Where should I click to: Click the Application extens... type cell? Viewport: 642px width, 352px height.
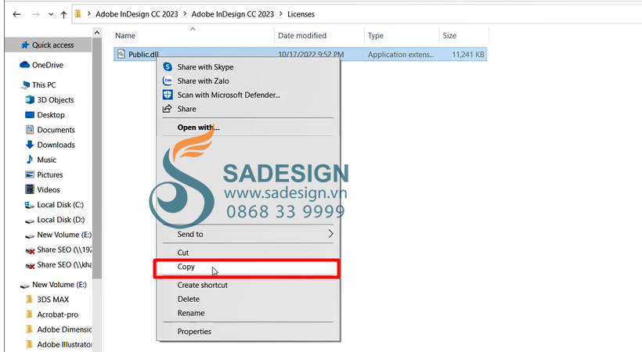(400, 55)
